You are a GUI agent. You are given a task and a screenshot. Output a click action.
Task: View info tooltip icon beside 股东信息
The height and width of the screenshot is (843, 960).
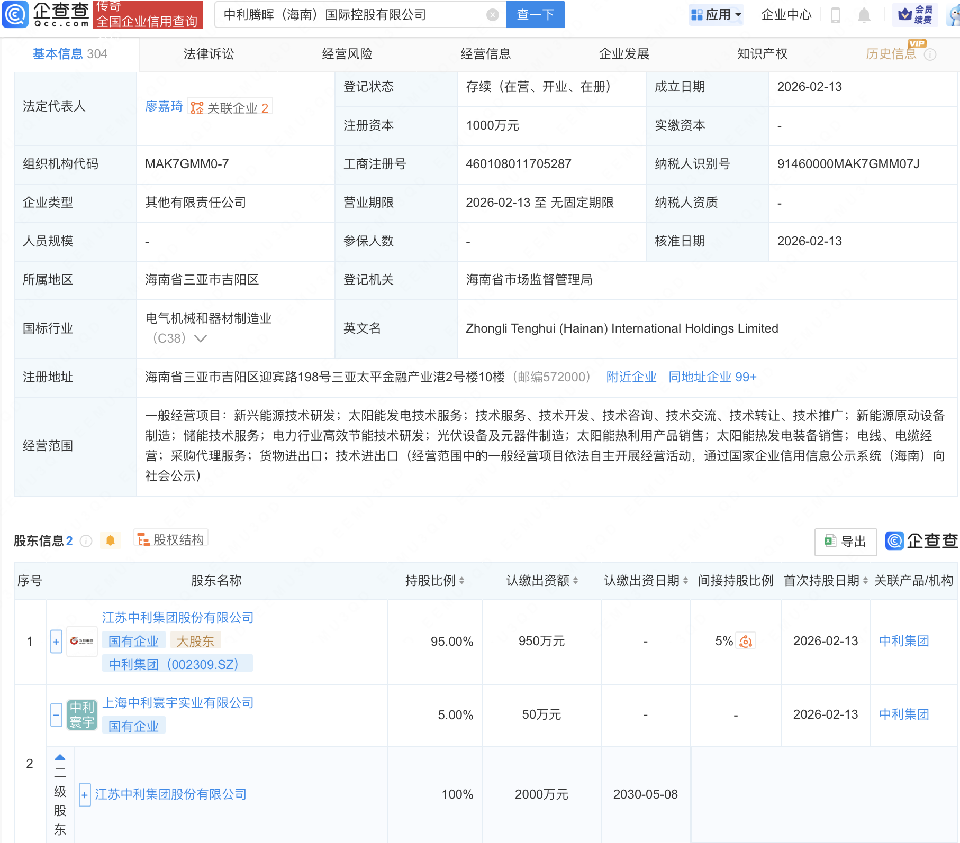pyautogui.click(x=85, y=540)
